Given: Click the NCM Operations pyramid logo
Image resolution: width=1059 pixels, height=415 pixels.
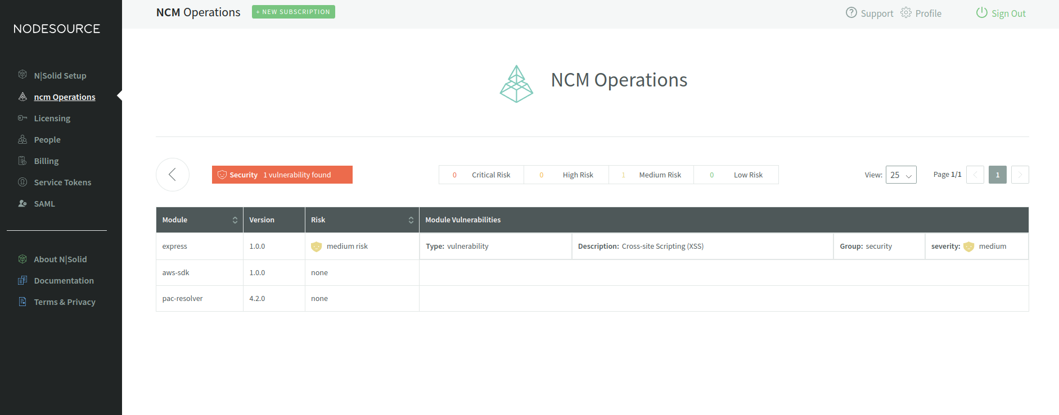Looking at the screenshot, I should click(516, 84).
